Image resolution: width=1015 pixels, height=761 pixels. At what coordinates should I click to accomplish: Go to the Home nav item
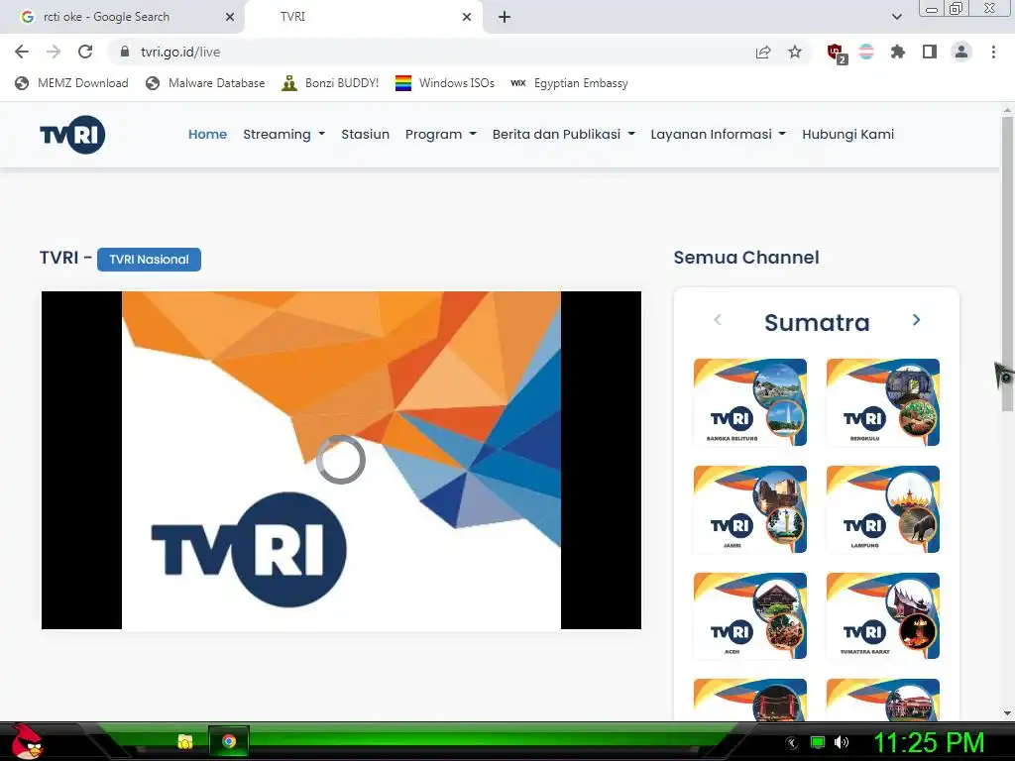[x=207, y=134]
